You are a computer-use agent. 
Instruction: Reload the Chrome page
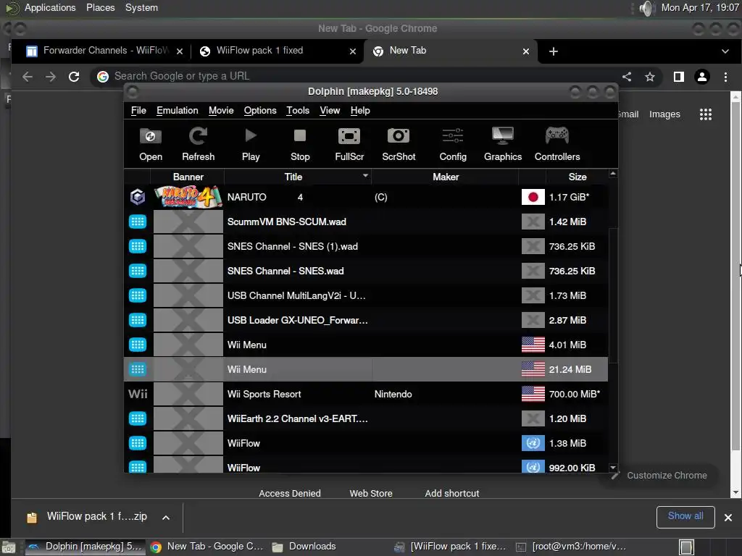[74, 77]
